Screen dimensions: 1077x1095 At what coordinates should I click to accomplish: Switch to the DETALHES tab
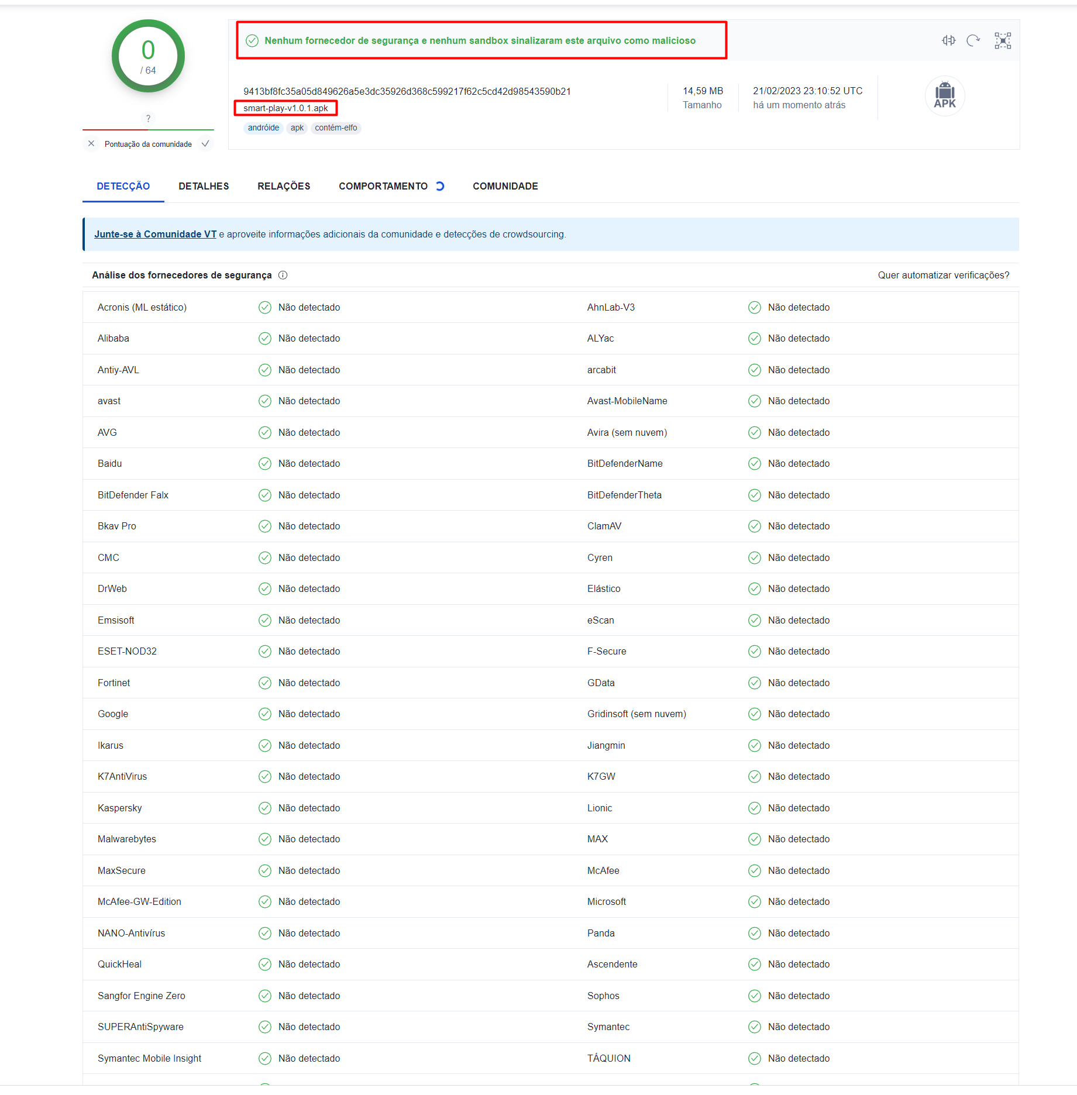[204, 186]
